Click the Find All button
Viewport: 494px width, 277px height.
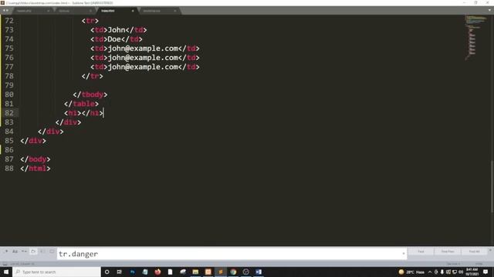(474, 252)
